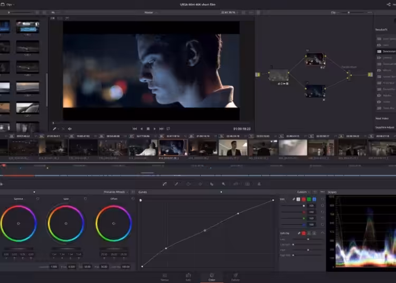Image resolution: width=396 pixels, height=283 pixels.
Task: Open the Sizing palette icon
Action: tap(235, 184)
